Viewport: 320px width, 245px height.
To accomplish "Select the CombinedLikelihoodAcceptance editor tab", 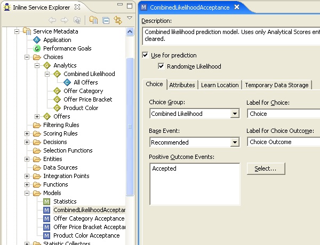I will point(189,7).
